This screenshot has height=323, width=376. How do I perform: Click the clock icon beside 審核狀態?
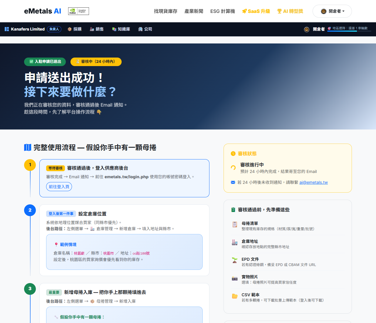point(233,154)
